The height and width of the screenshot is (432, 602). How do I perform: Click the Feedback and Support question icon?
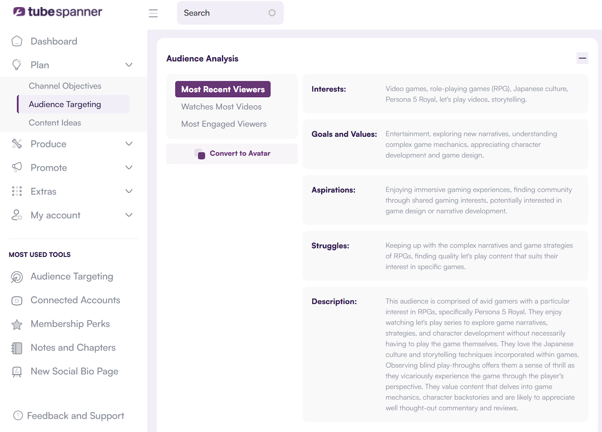pos(18,415)
